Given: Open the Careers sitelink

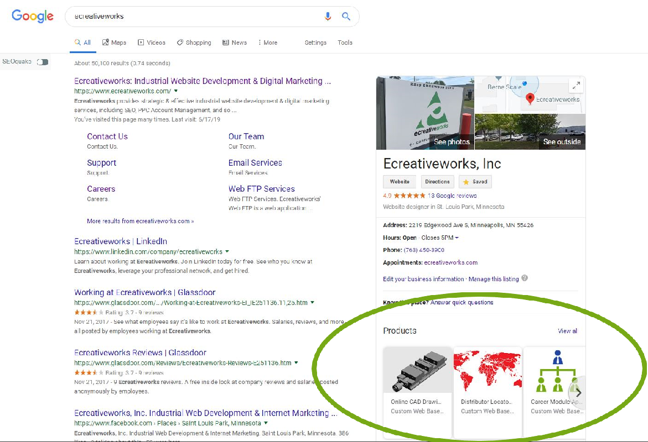Looking at the screenshot, I should point(101,188).
